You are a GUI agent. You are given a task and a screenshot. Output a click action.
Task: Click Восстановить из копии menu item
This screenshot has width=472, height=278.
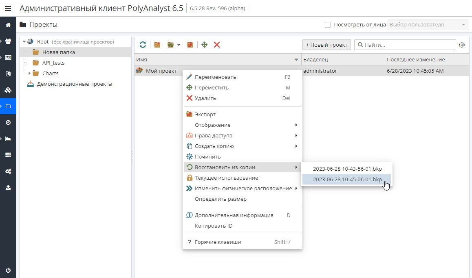243,167
